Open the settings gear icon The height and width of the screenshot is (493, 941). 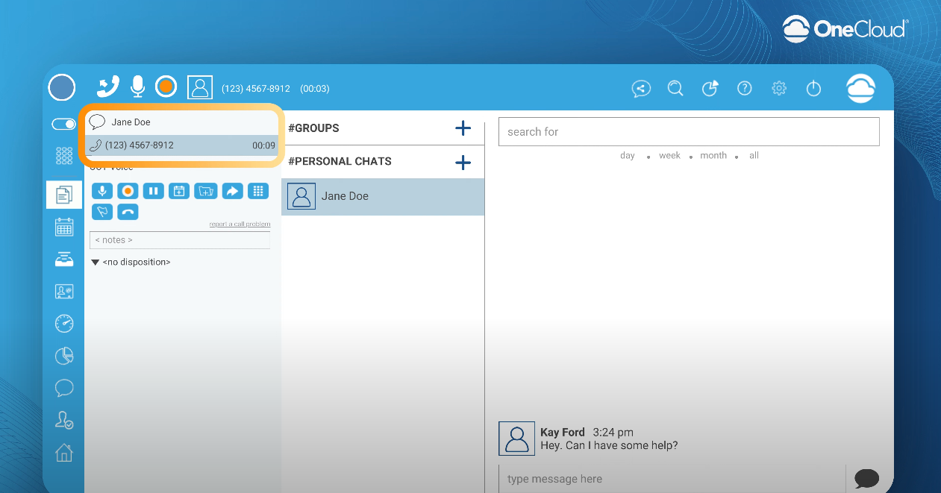coord(779,88)
